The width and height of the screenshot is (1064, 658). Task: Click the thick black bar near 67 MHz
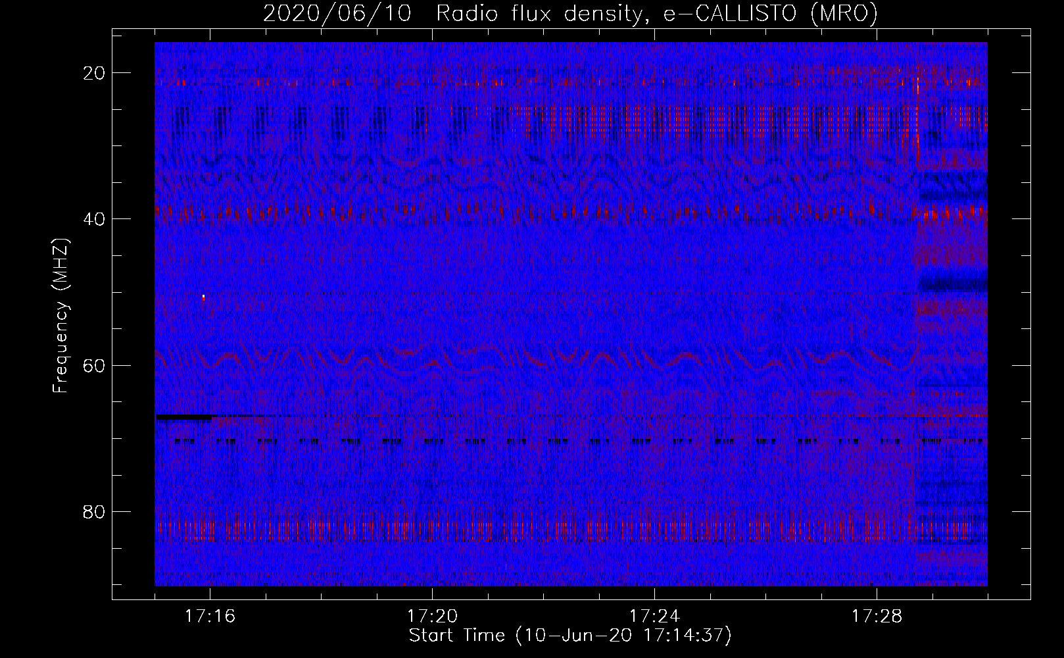[183, 417]
